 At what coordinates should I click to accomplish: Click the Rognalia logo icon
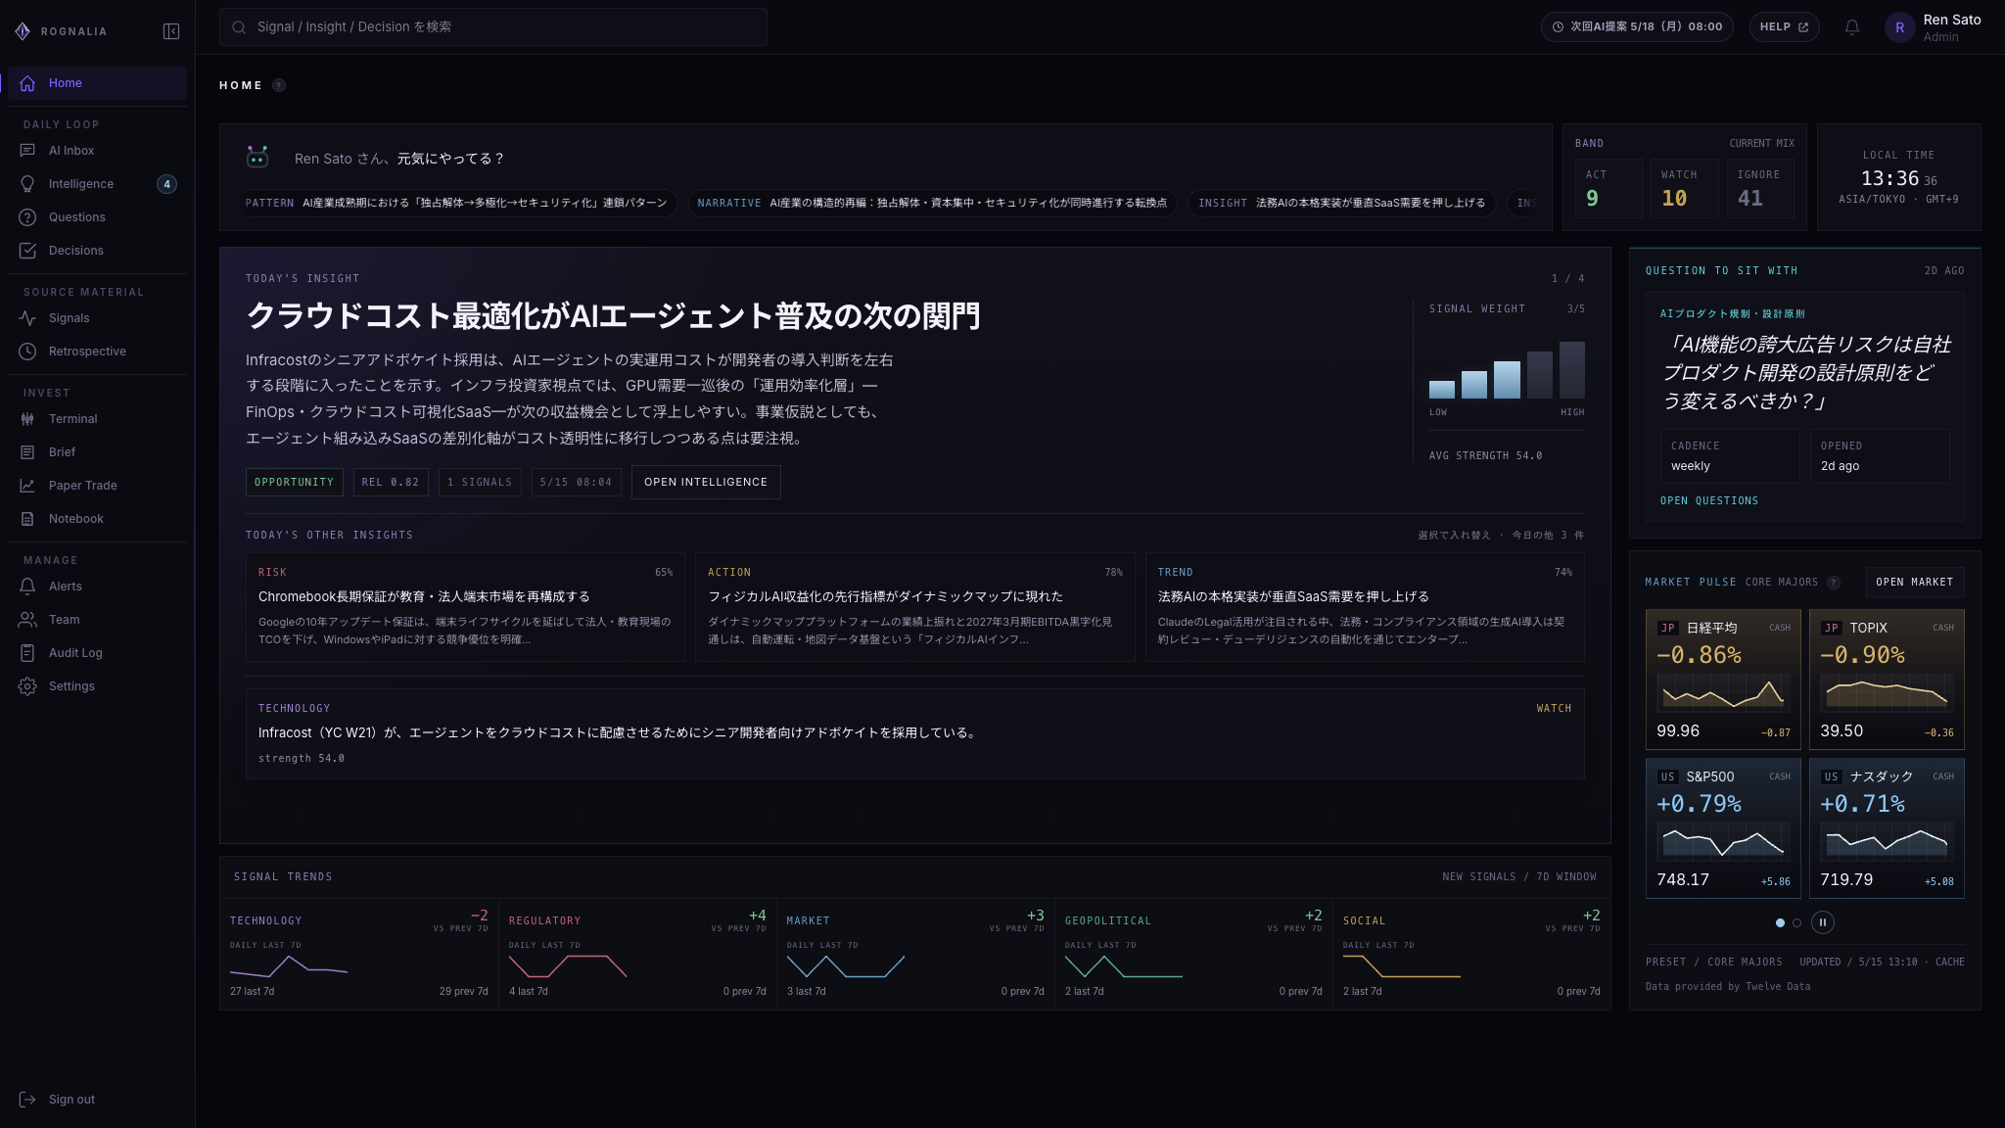point(23,31)
